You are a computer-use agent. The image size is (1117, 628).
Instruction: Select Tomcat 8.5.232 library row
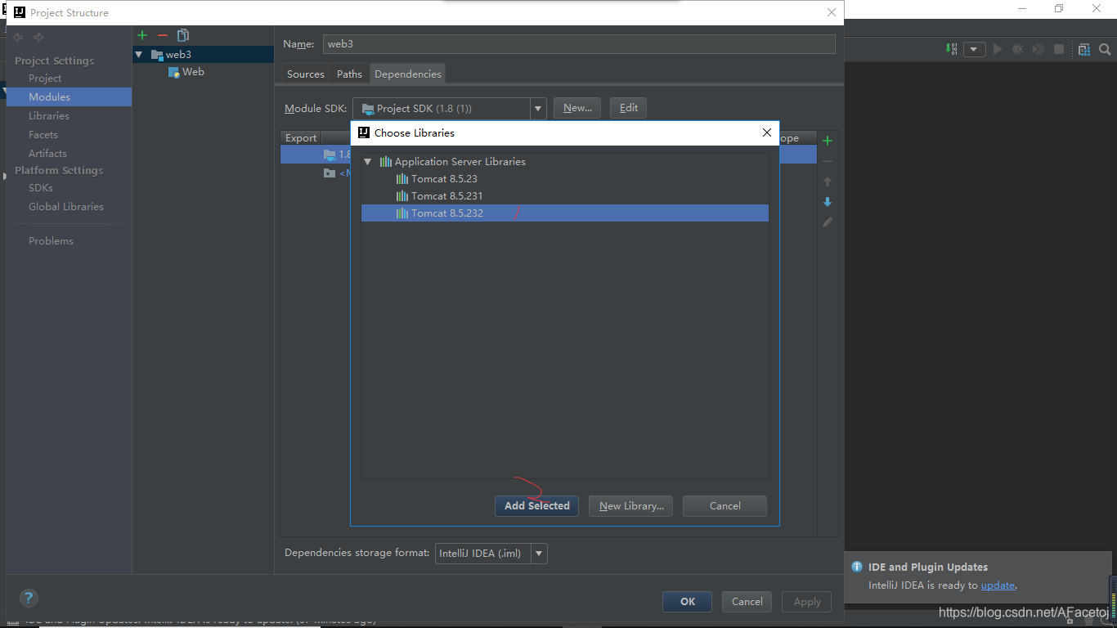pyautogui.click(x=565, y=213)
